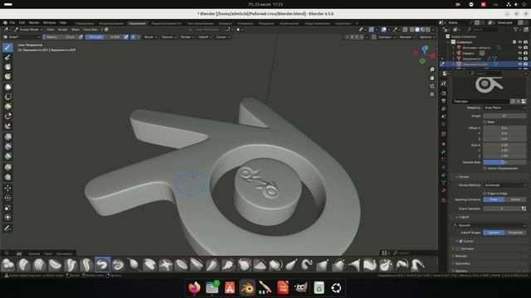The image size is (531, 298).
Task: Click the Sample Bias slider
Action: pos(504,162)
